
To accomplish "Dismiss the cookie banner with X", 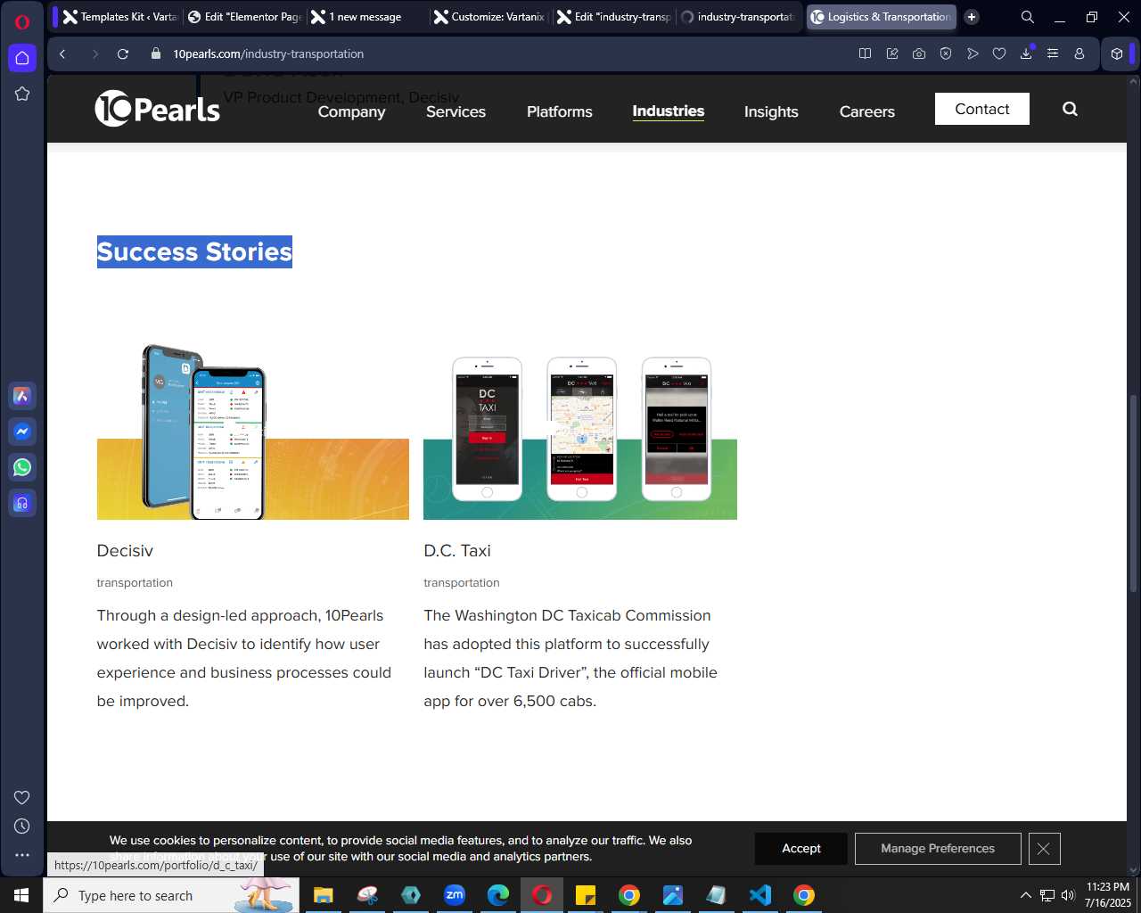I will click(1044, 849).
